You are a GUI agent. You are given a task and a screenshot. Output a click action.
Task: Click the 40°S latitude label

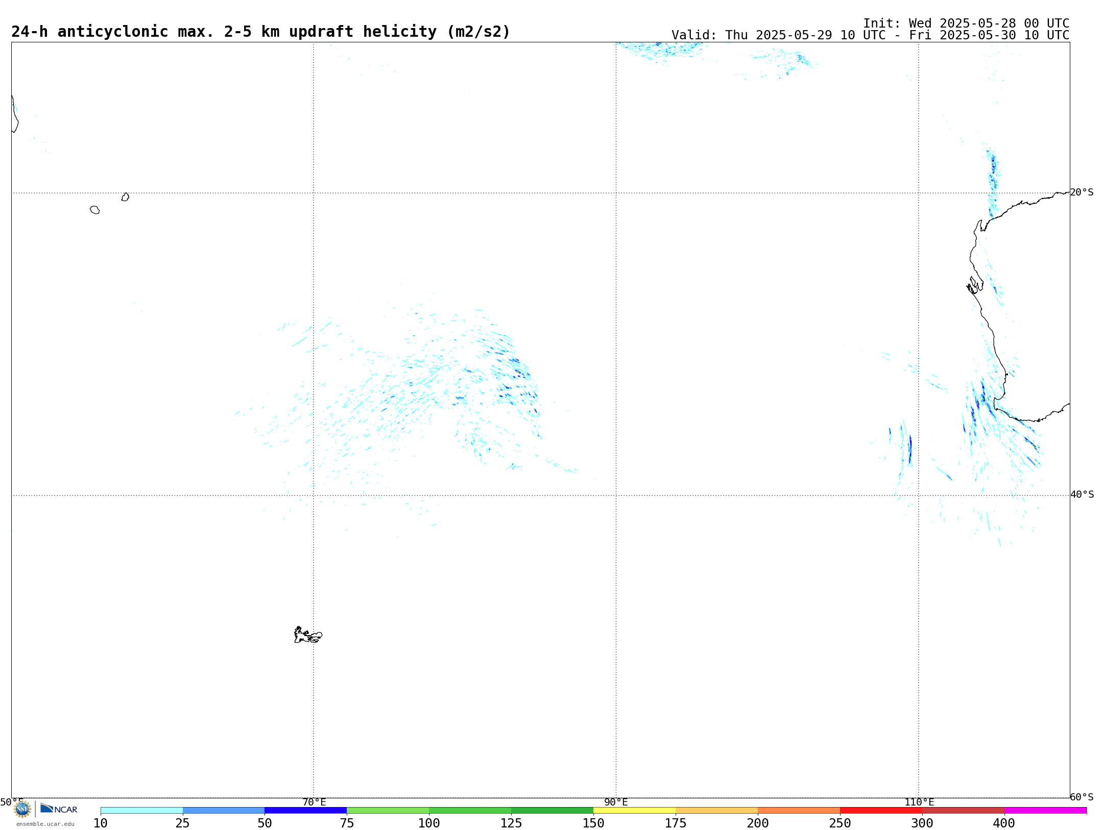pyautogui.click(x=1082, y=495)
